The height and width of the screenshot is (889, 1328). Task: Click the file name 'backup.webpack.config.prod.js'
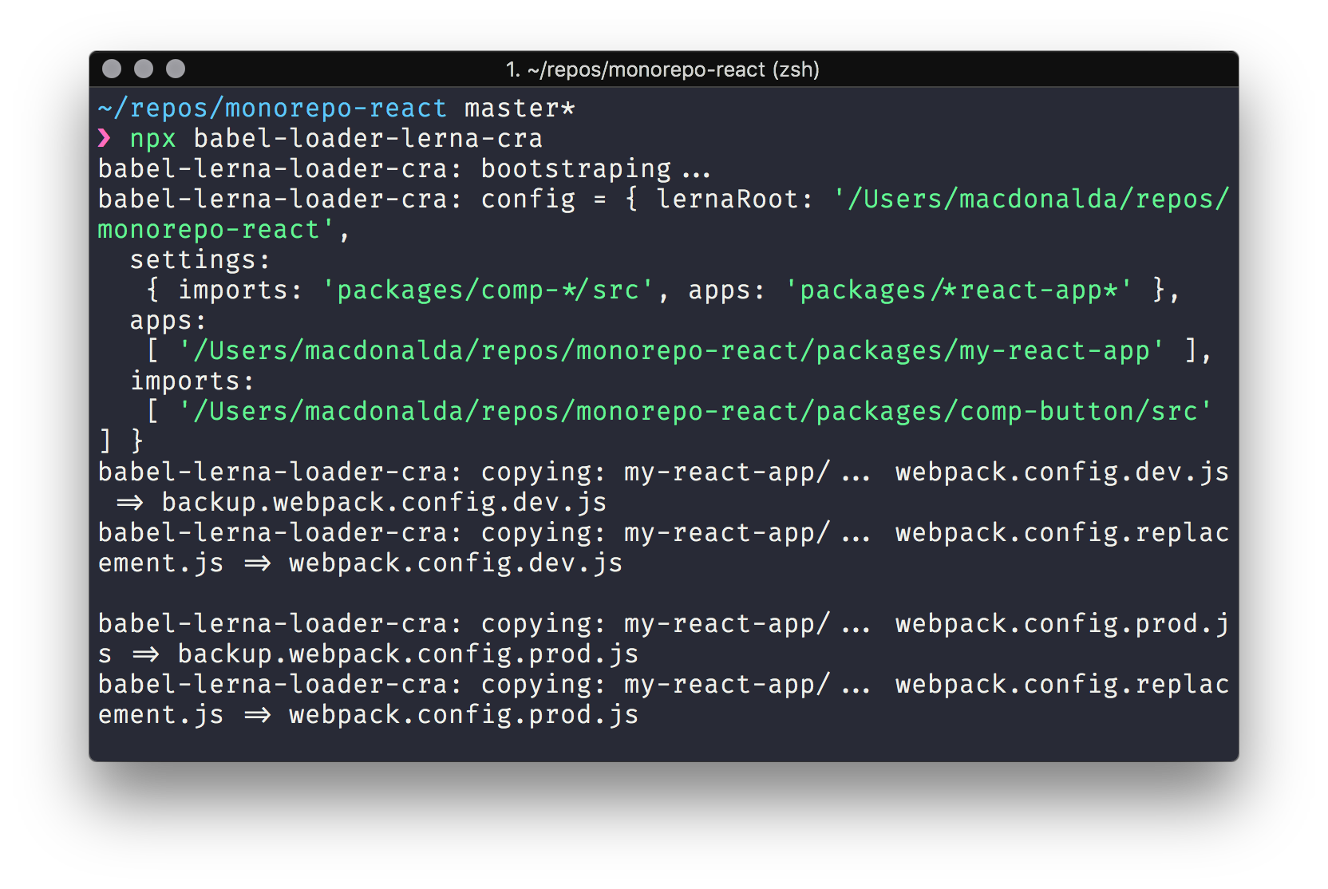click(408, 654)
